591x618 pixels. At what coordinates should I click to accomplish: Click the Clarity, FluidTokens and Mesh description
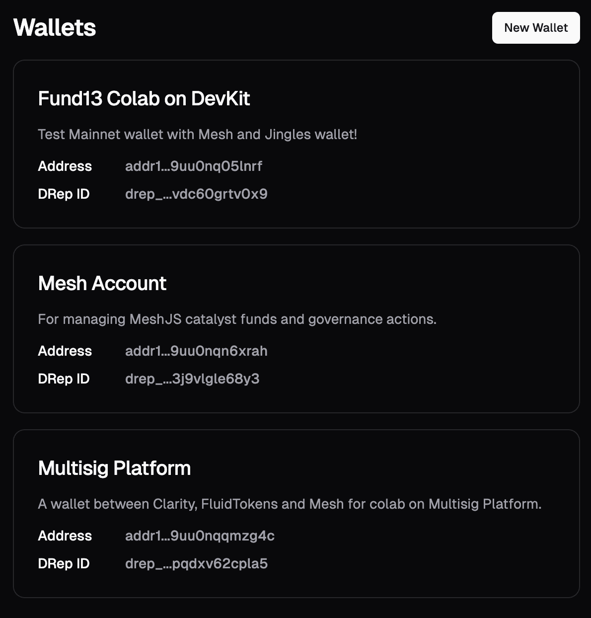290,504
